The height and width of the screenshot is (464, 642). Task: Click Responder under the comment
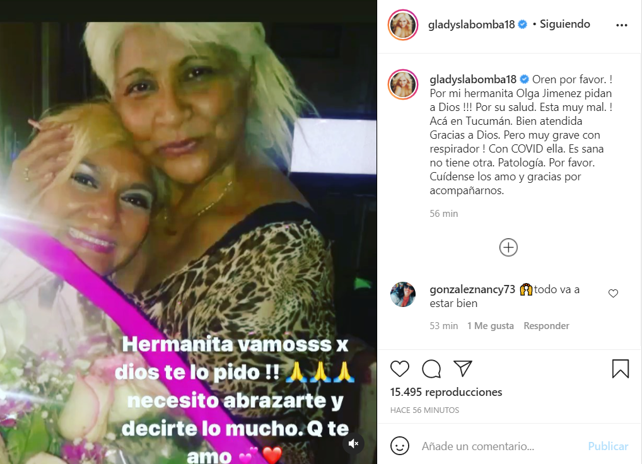(546, 326)
